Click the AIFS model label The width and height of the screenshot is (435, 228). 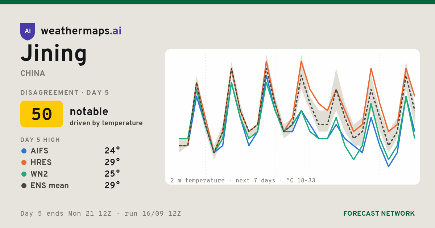[x=40, y=151]
